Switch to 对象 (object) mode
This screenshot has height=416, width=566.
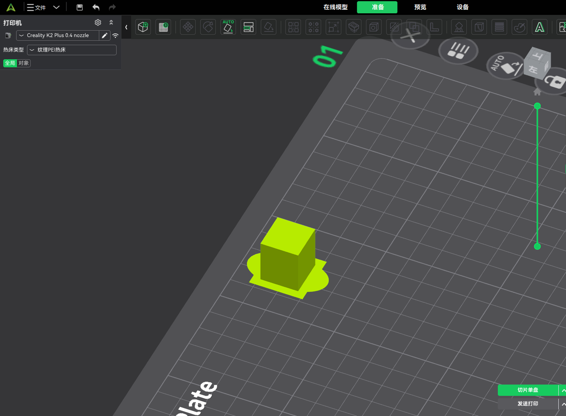(x=23, y=63)
